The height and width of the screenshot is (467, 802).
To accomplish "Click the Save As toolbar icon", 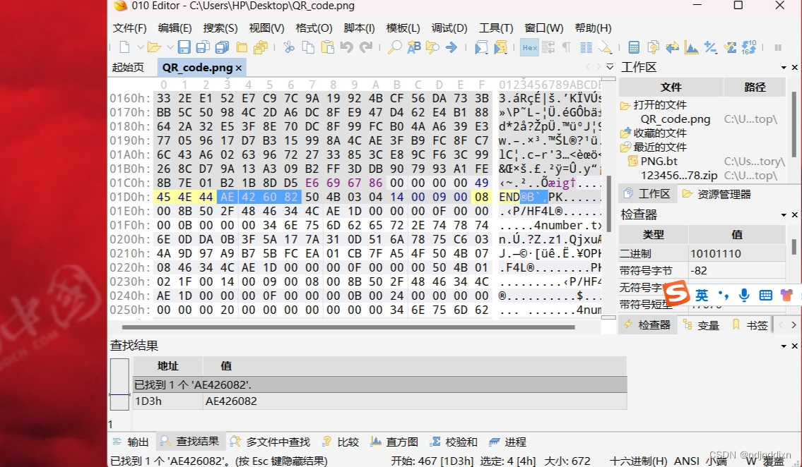I will (203, 47).
